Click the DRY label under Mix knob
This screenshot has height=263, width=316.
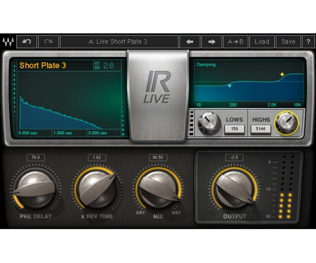(x=140, y=213)
